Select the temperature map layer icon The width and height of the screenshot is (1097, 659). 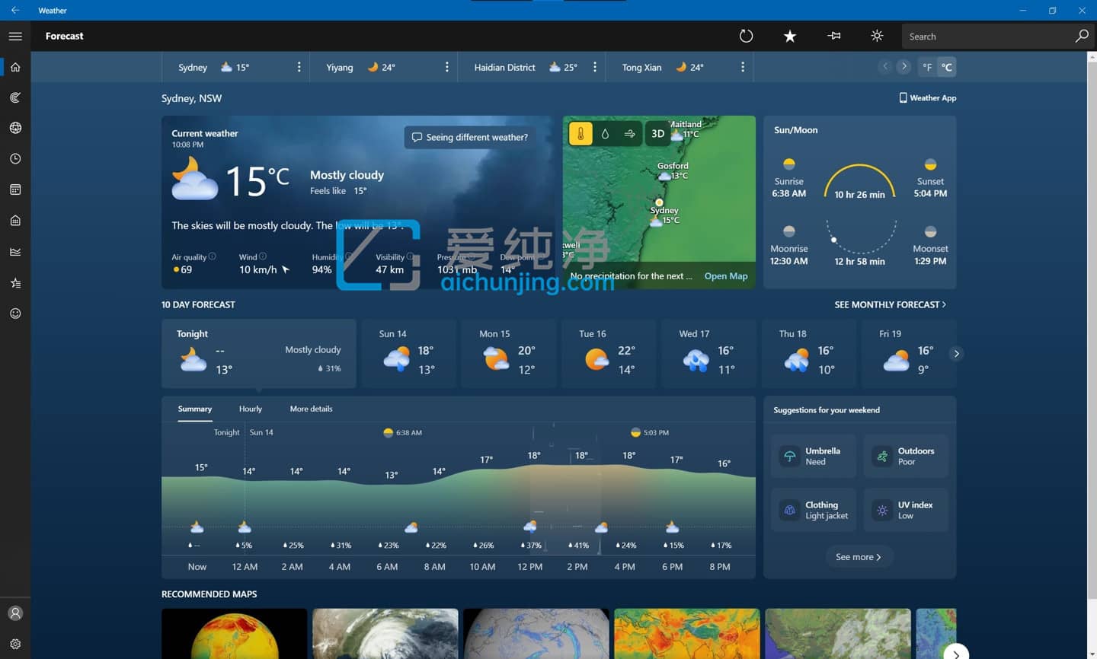pos(580,134)
